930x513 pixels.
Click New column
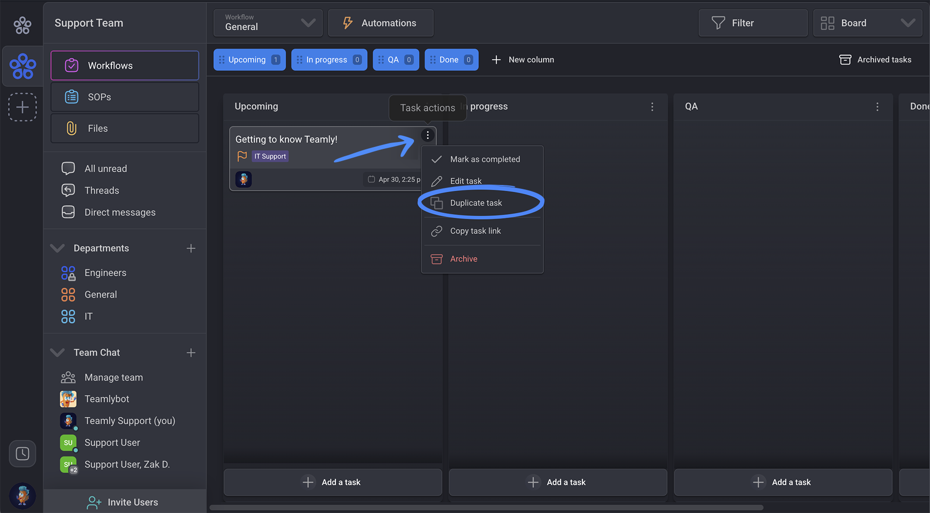click(523, 60)
